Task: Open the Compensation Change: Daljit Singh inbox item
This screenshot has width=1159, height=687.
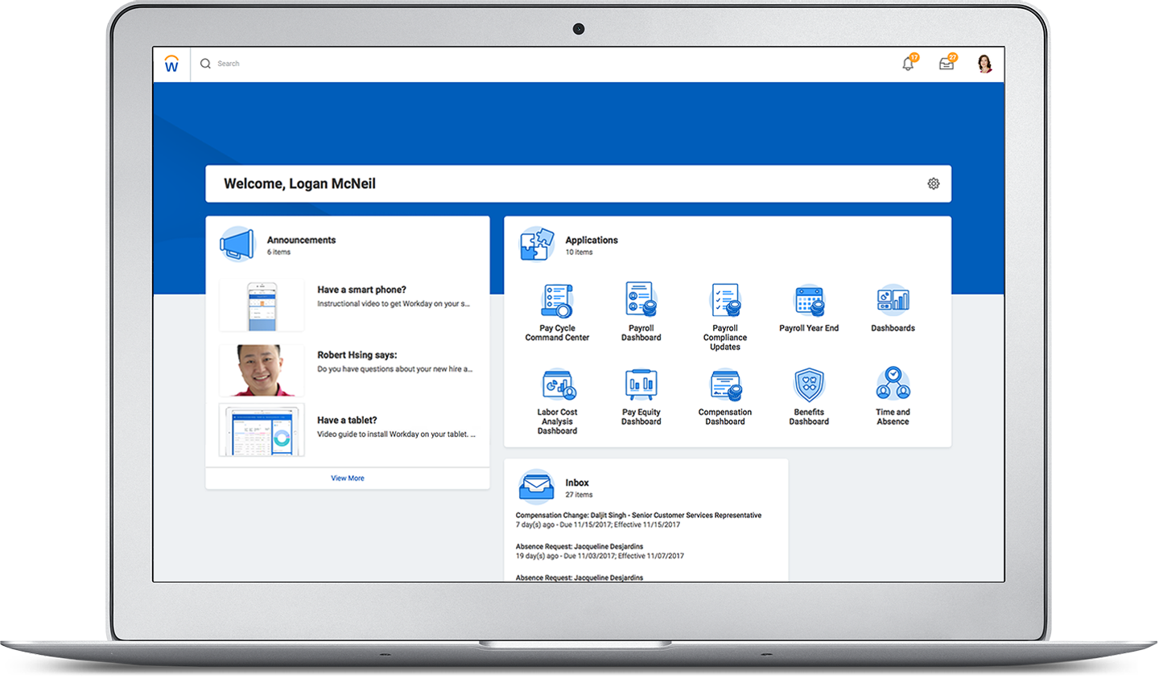Action: click(638, 516)
